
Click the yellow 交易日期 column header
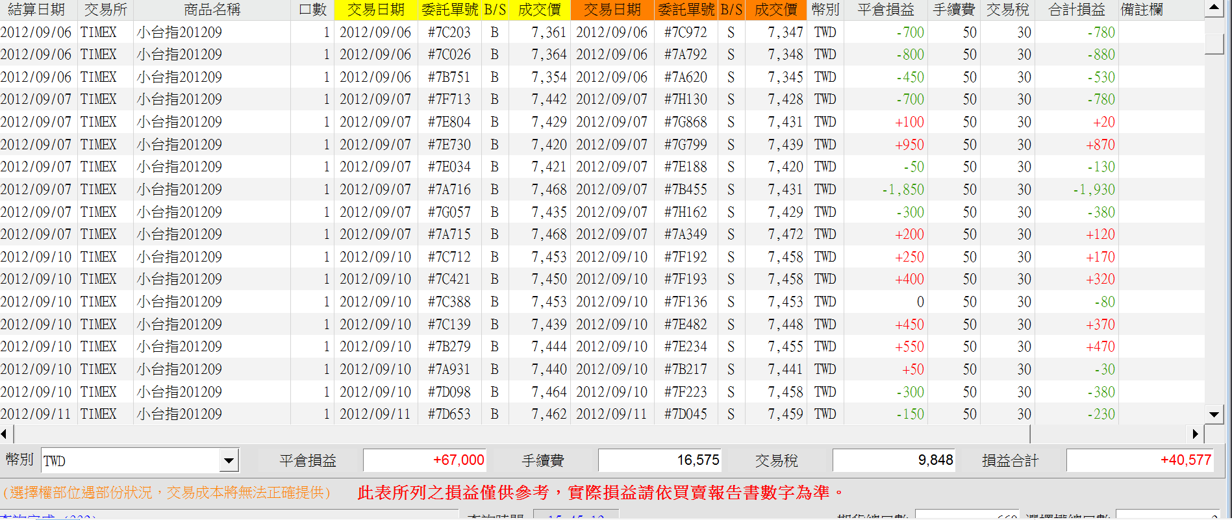click(x=375, y=10)
